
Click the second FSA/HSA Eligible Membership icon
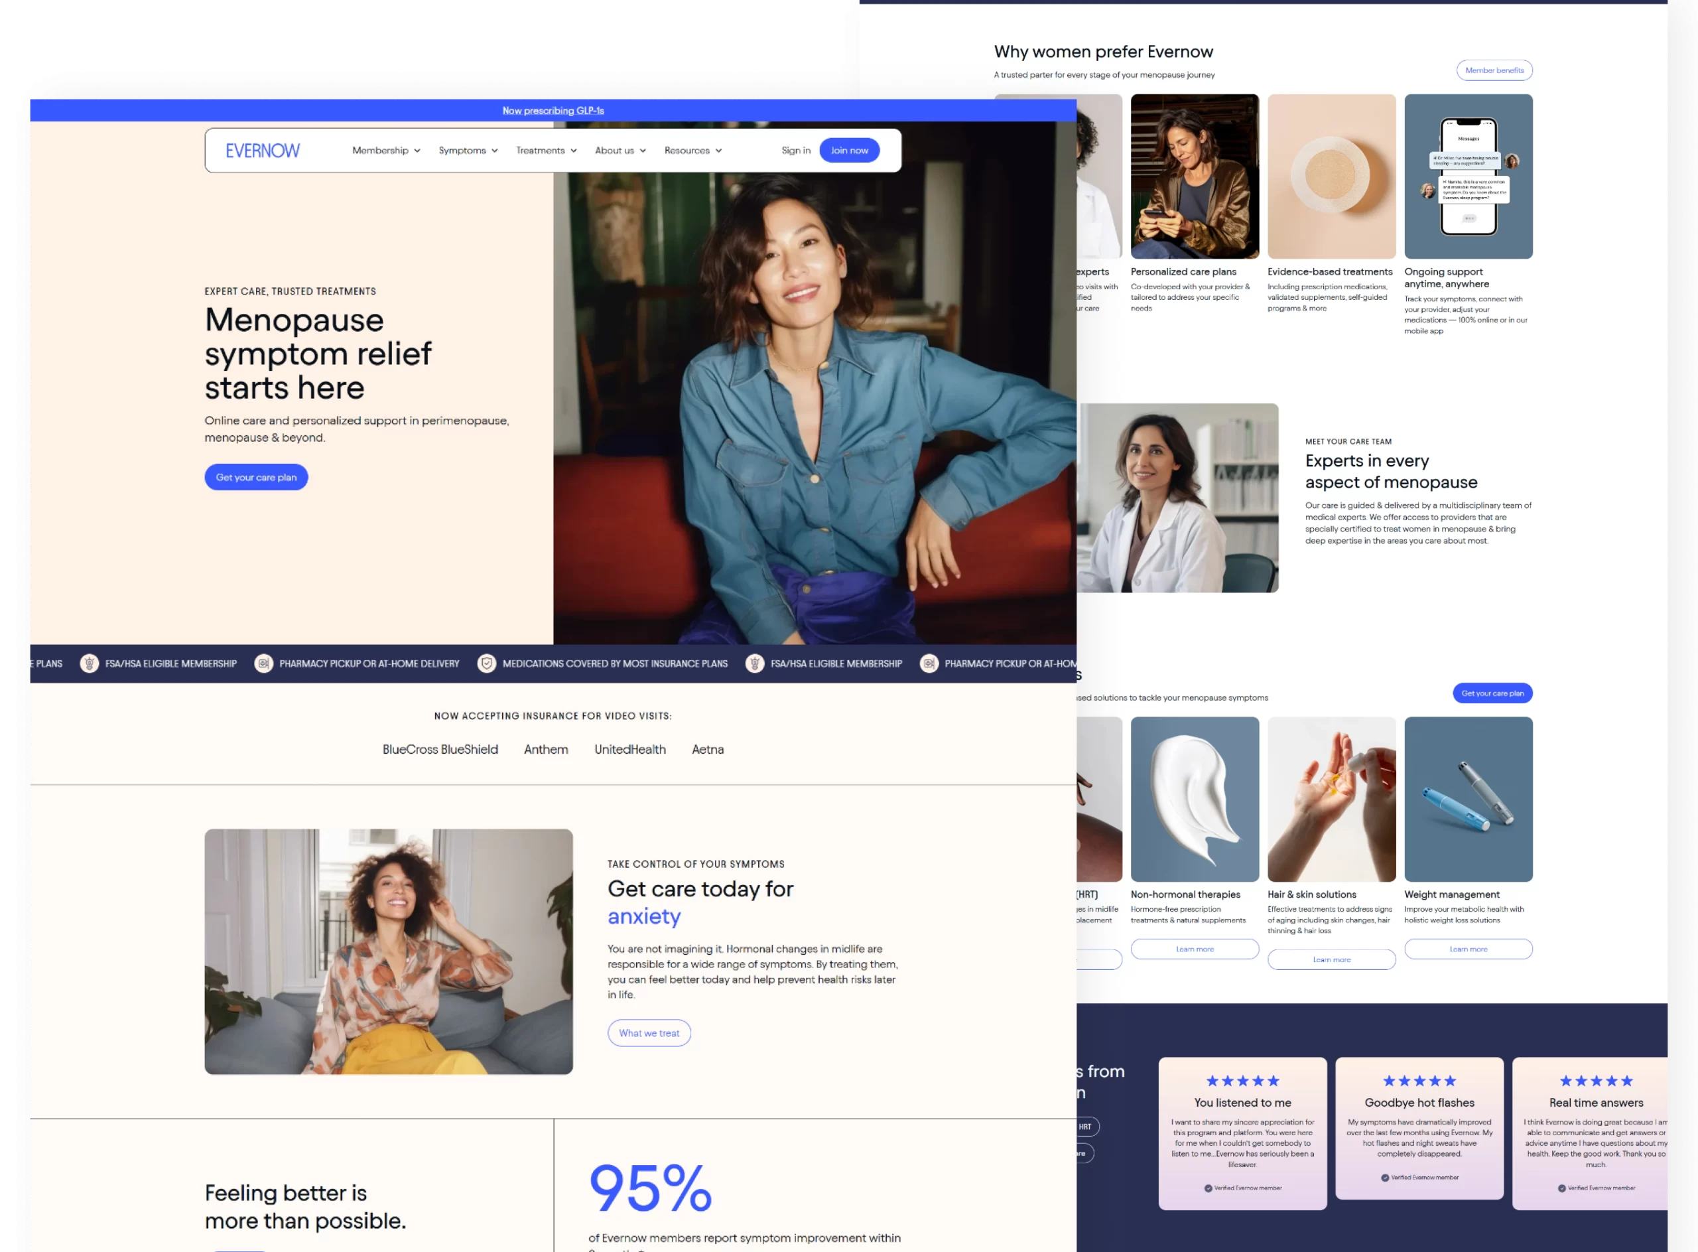pyautogui.click(x=755, y=664)
